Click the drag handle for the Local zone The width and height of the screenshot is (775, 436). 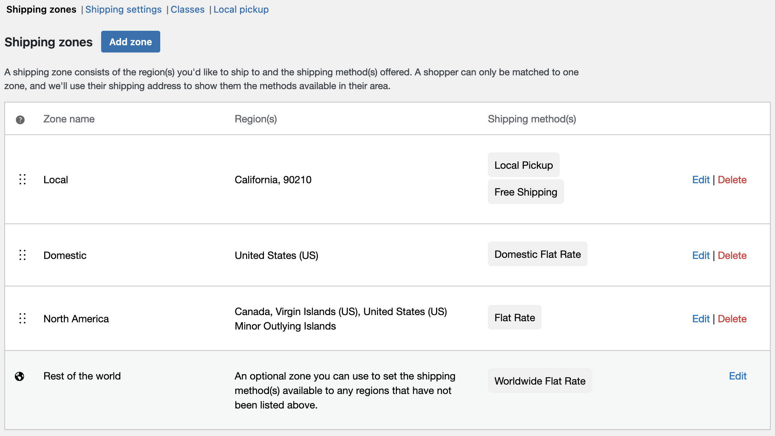(x=22, y=179)
